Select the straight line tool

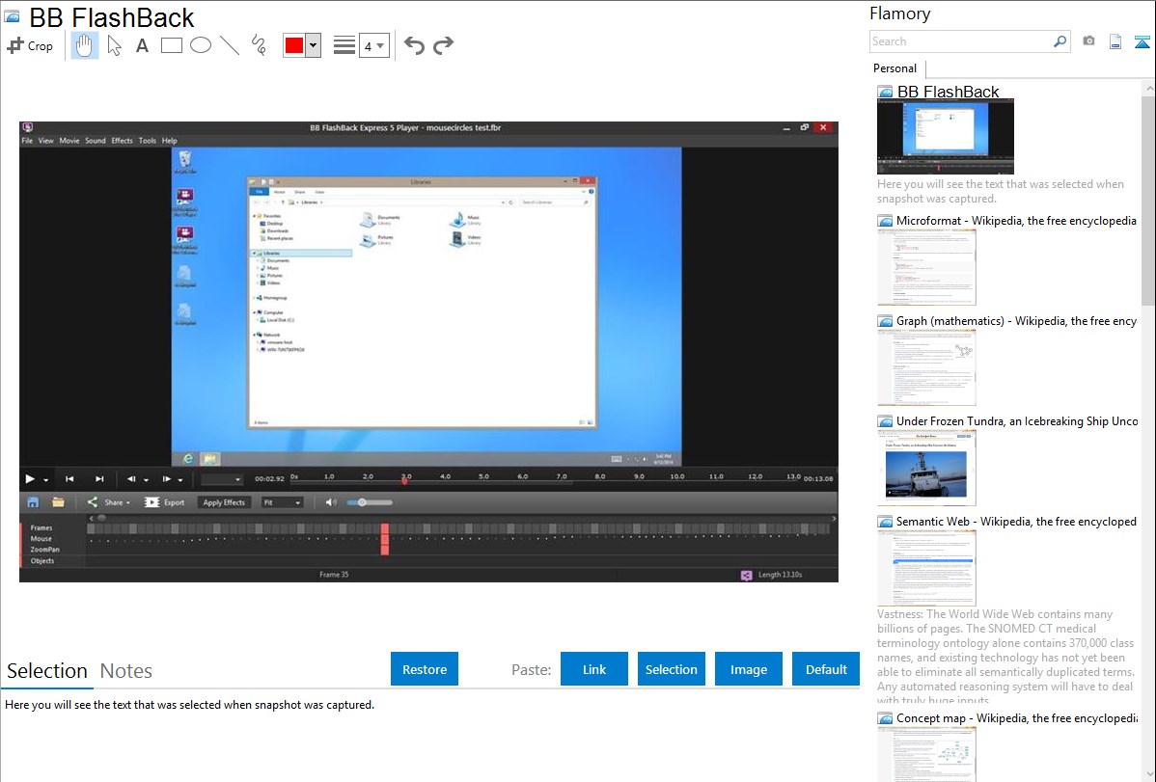230,45
